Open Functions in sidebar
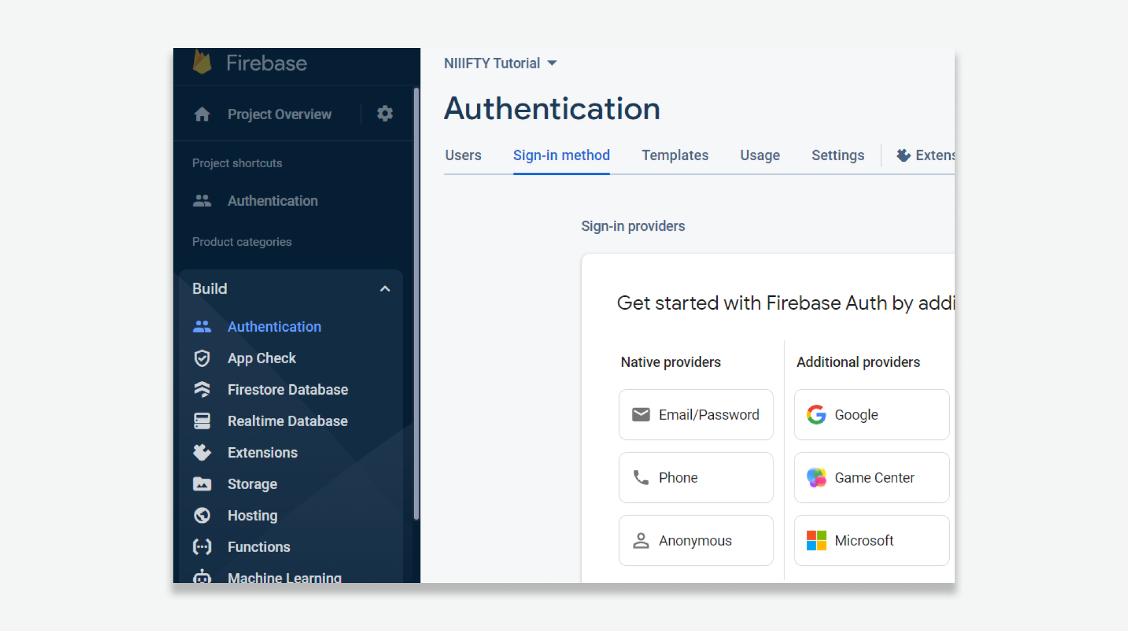 258,547
